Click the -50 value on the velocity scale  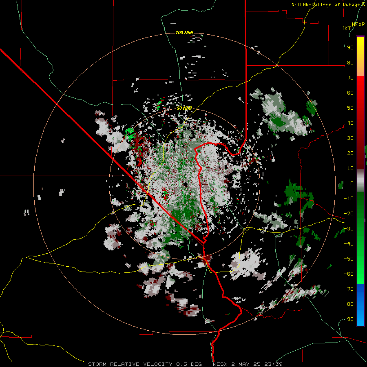pyautogui.click(x=349, y=259)
